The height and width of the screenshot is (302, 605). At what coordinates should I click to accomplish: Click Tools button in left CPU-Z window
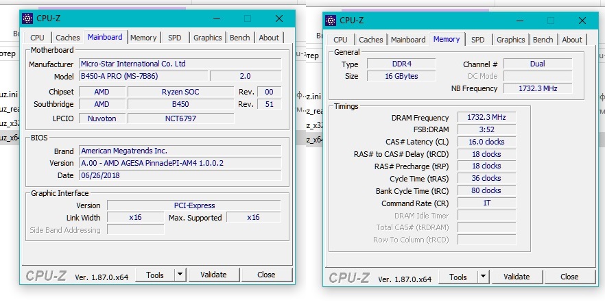coord(155,275)
